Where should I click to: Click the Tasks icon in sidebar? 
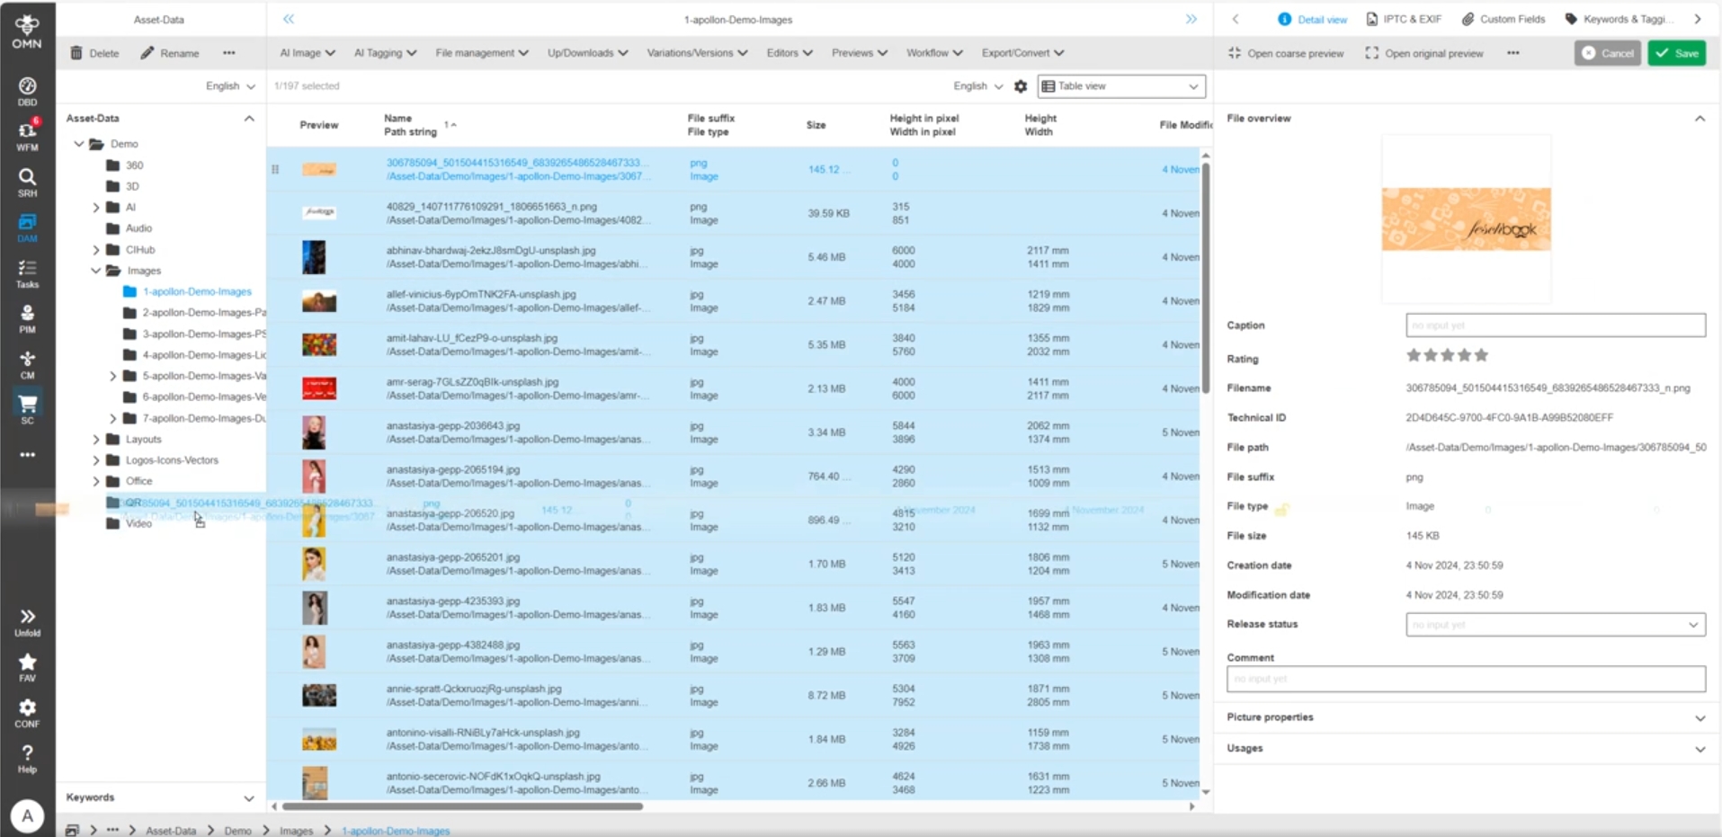(x=27, y=273)
